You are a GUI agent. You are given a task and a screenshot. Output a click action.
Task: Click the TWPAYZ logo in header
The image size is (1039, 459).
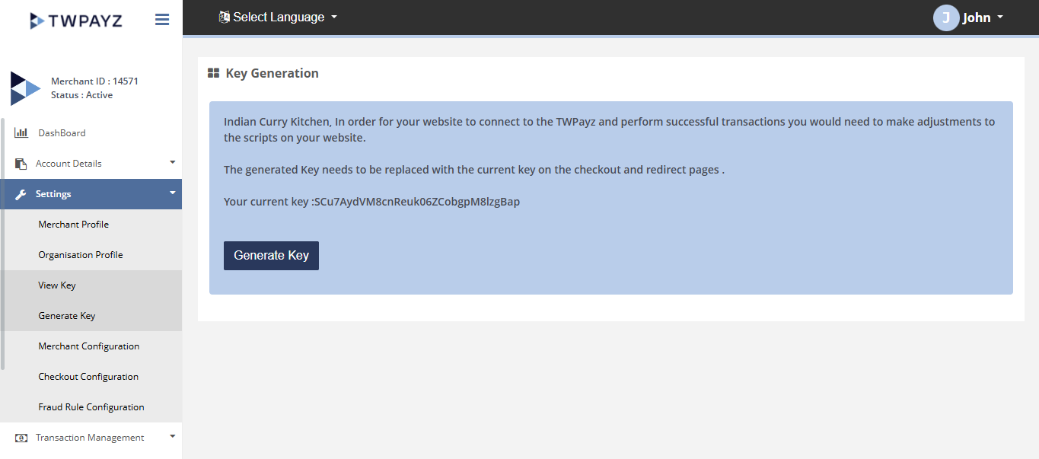click(75, 21)
